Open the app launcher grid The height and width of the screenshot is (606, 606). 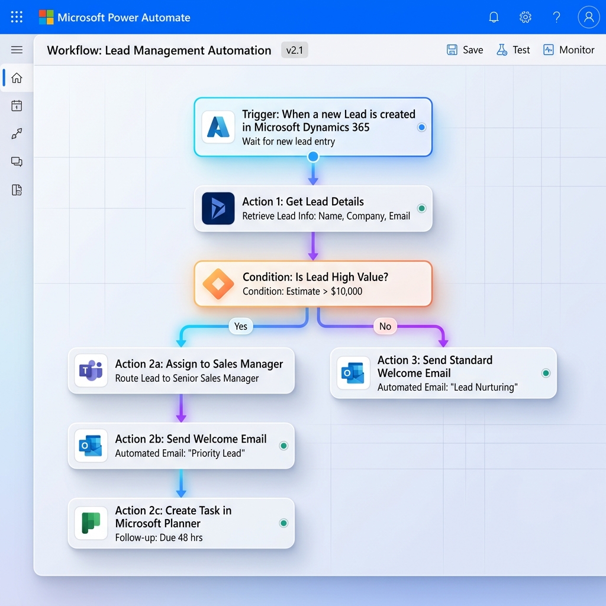click(x=17, y=17)
